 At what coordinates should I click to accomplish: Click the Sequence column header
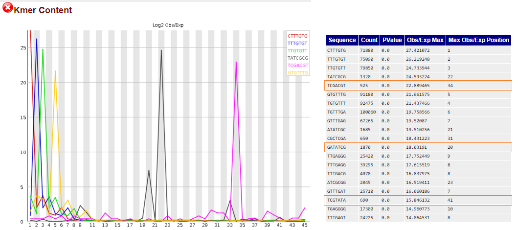coord(342,40)
